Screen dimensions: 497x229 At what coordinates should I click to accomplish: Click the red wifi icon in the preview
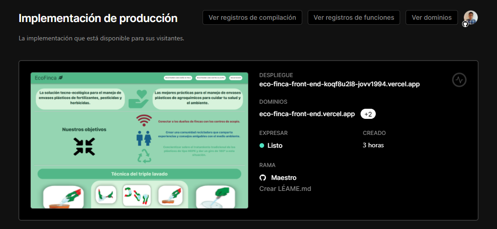(x=144, y=120)
